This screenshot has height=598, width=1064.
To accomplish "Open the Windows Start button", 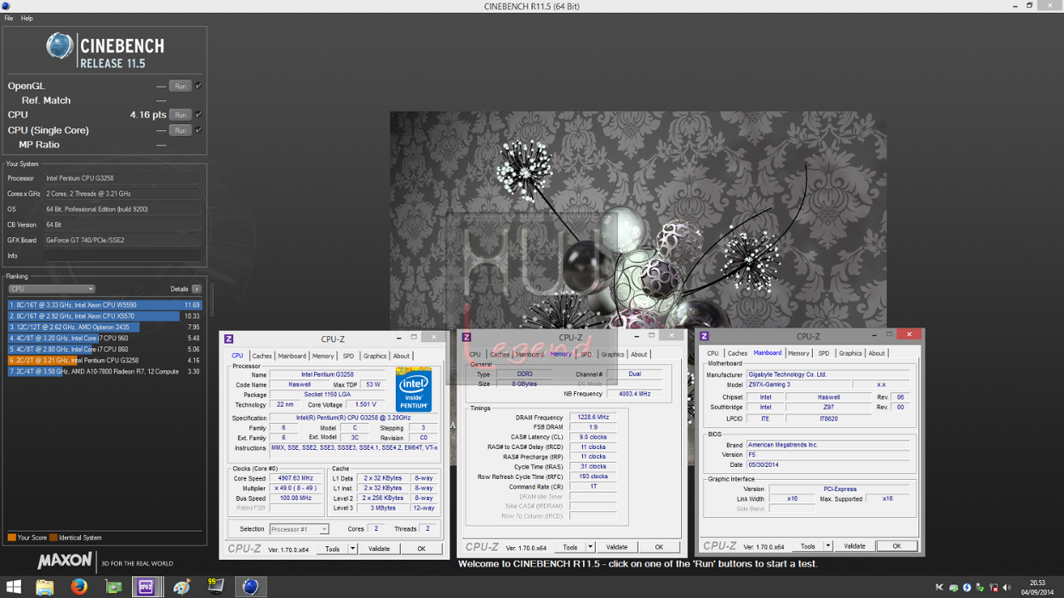I will (14, 587).
